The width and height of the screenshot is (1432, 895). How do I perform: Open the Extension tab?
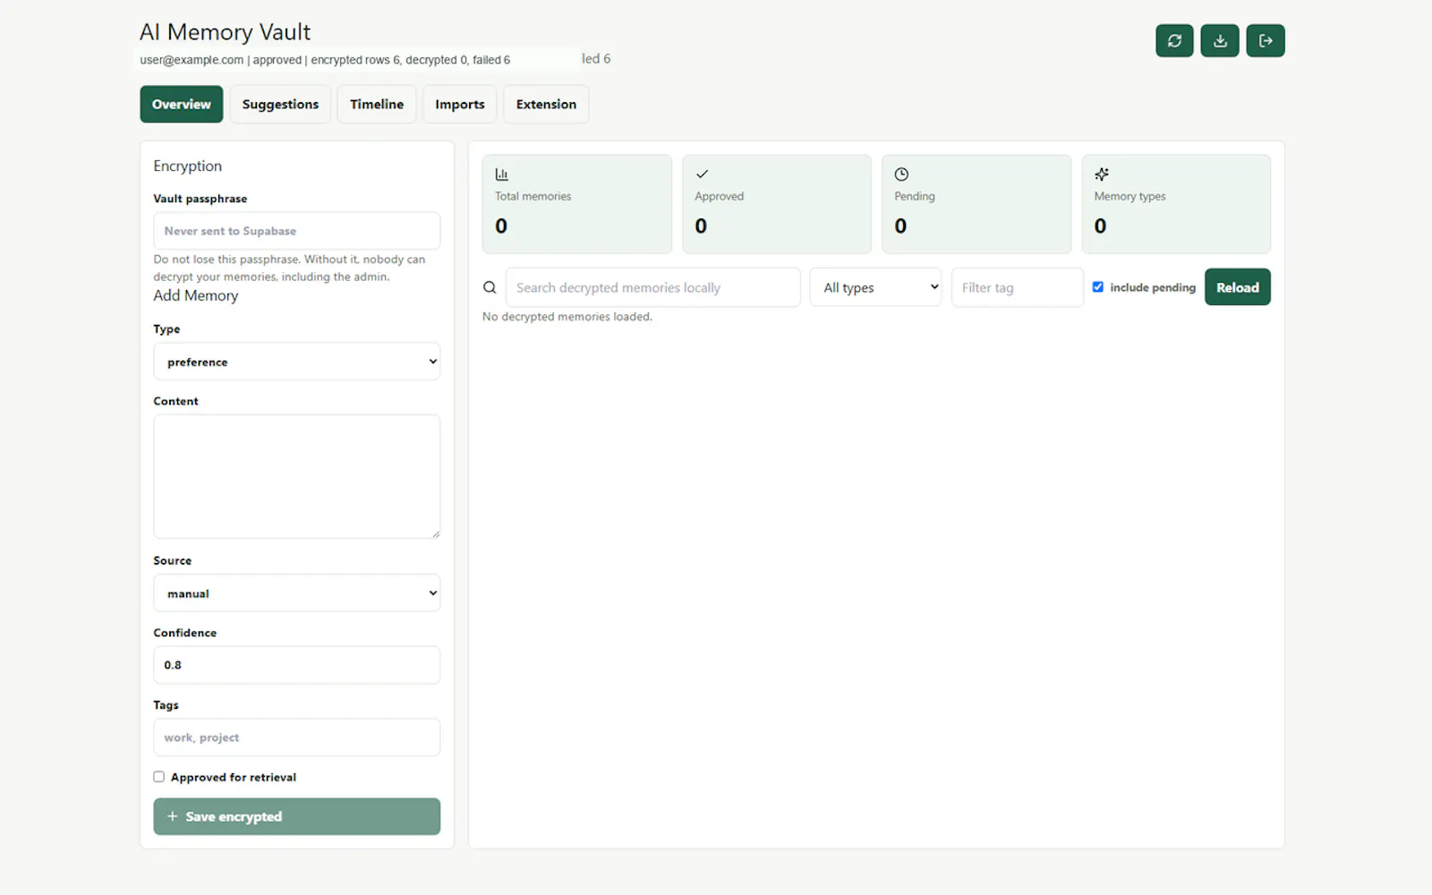pyautogui.click(x=546, y=104)
